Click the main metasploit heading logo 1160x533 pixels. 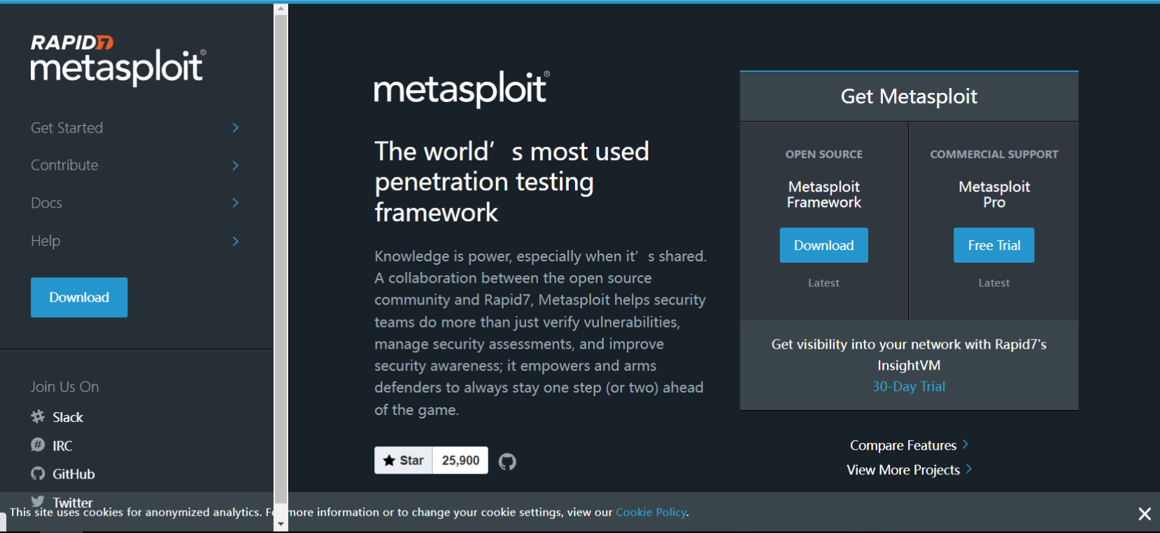(x=462, y=89)
